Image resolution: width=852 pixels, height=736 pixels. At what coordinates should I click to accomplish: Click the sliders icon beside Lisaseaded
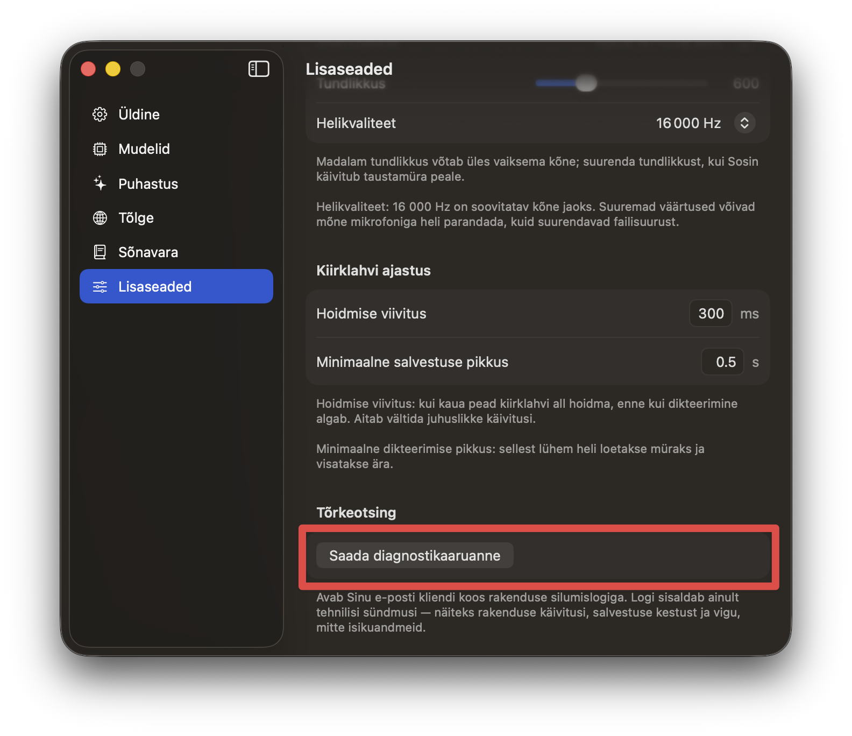point(100,287)
